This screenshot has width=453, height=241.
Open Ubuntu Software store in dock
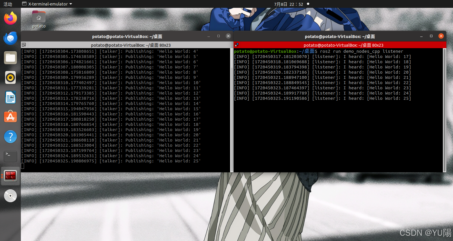coord(10,117)
